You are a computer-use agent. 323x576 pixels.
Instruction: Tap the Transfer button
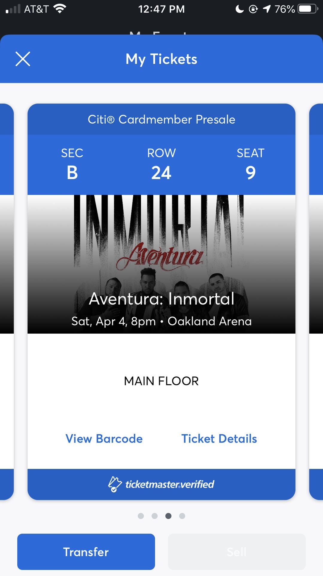86,552
